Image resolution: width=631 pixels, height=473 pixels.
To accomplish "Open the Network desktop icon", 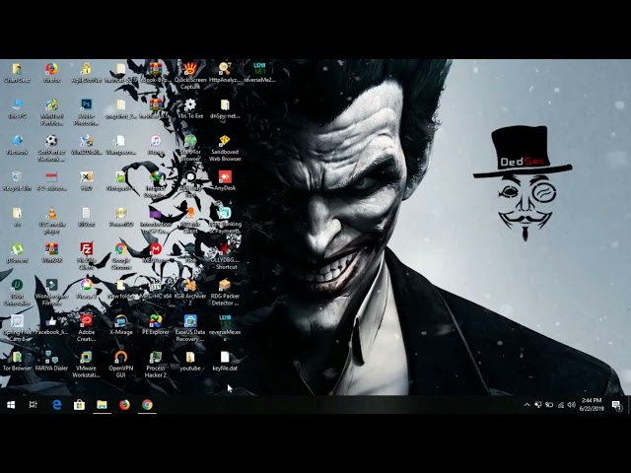I will 17,145.
